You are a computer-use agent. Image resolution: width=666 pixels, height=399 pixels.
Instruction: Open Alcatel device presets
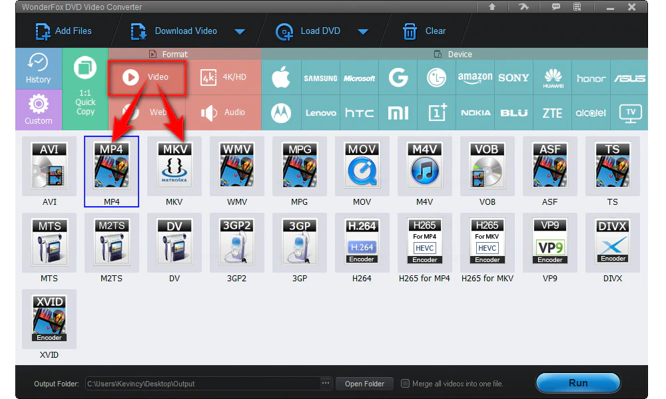click(x=591, y=113)
